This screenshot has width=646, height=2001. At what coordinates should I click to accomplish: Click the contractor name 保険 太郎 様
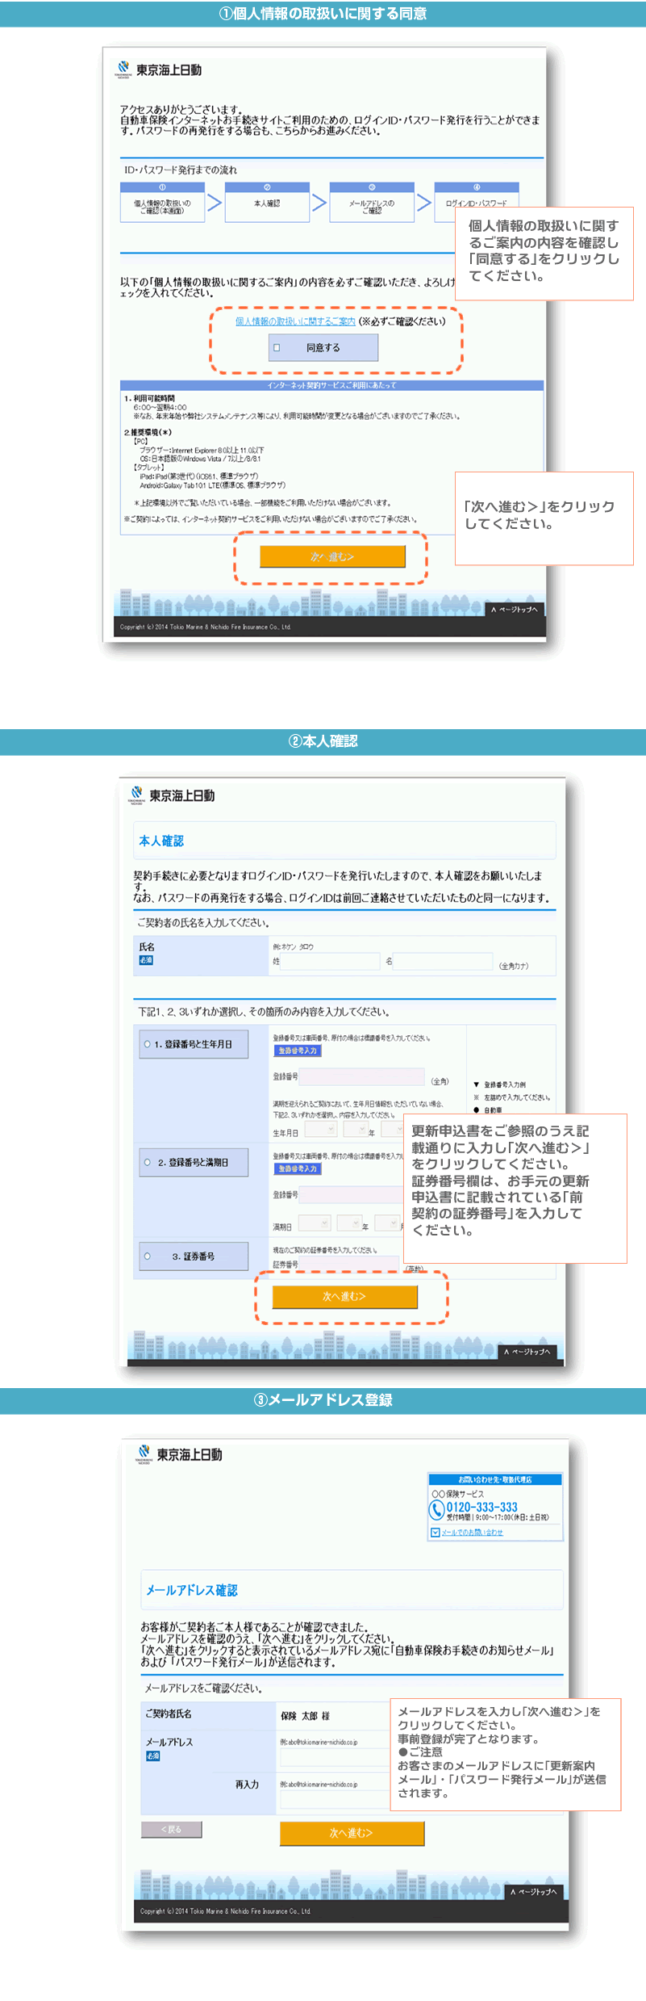[305, 1716]
